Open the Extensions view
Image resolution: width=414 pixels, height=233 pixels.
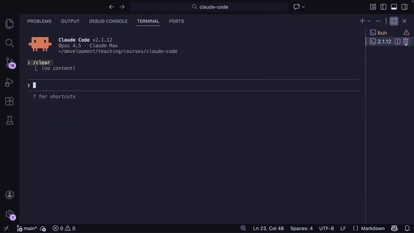10,102
